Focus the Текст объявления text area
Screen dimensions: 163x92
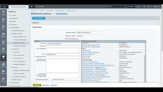63,51
